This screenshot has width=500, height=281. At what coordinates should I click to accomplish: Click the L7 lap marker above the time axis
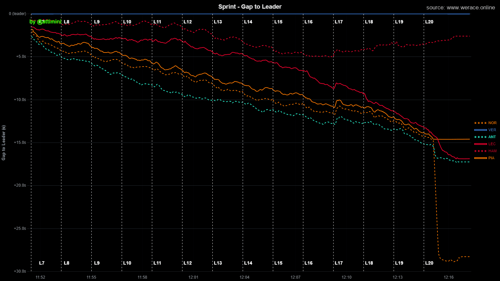point(42,263)
